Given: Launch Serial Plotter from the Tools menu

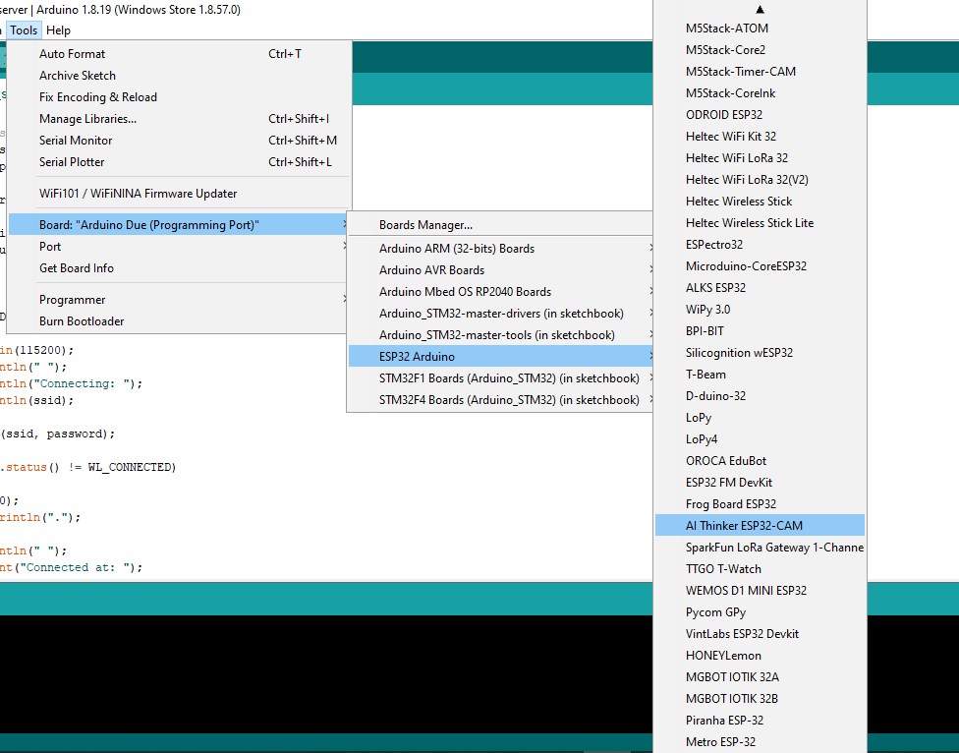Looking at the screenshot, I should point(179,162).
